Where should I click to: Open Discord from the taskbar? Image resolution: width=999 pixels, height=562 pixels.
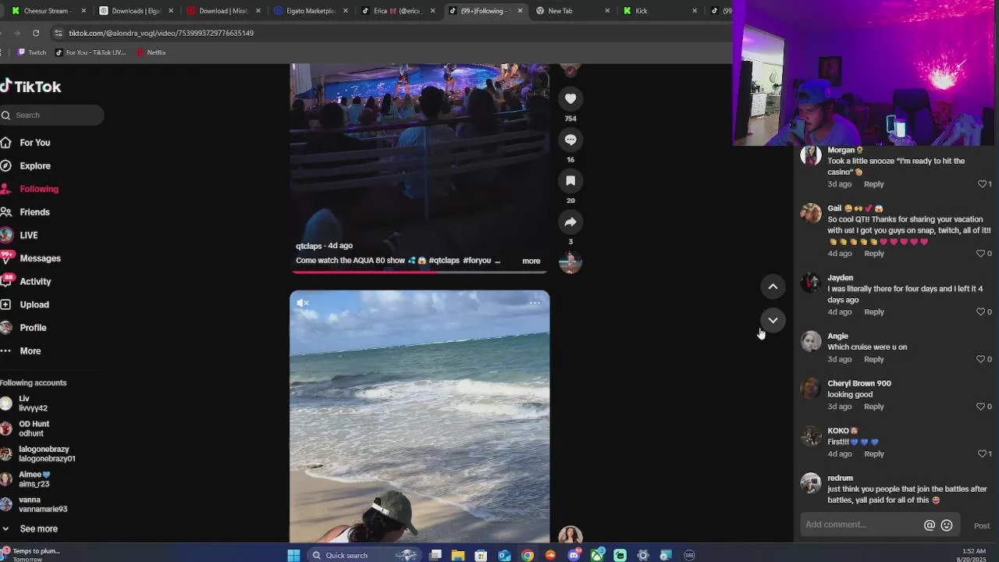[x=574, y=555]
